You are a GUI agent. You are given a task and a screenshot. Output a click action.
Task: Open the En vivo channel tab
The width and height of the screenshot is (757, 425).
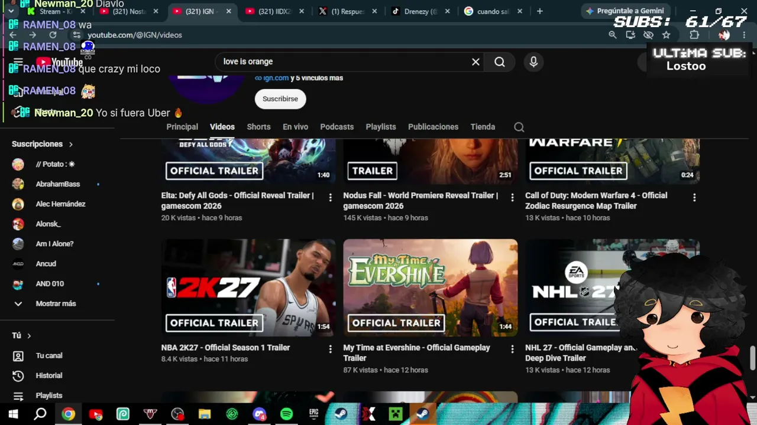[295, 127]
